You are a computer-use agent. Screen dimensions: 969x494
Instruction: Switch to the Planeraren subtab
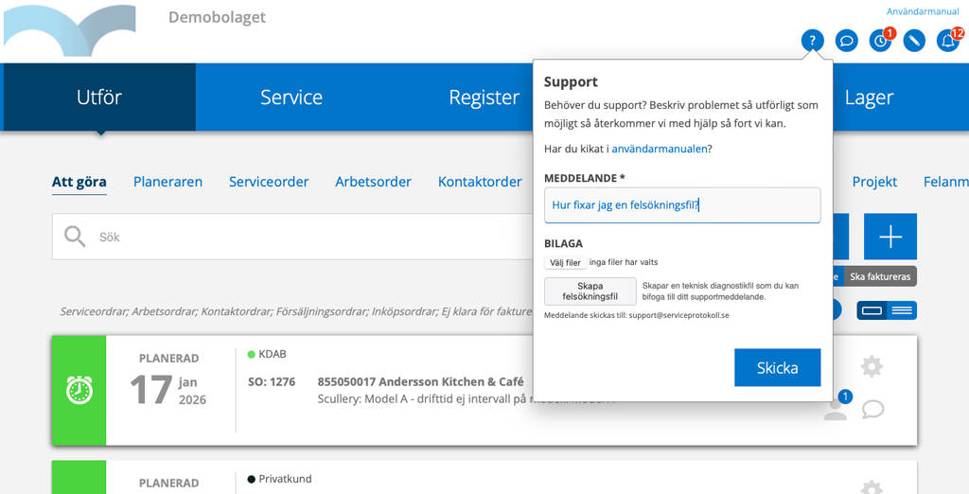tap(167, 182)
